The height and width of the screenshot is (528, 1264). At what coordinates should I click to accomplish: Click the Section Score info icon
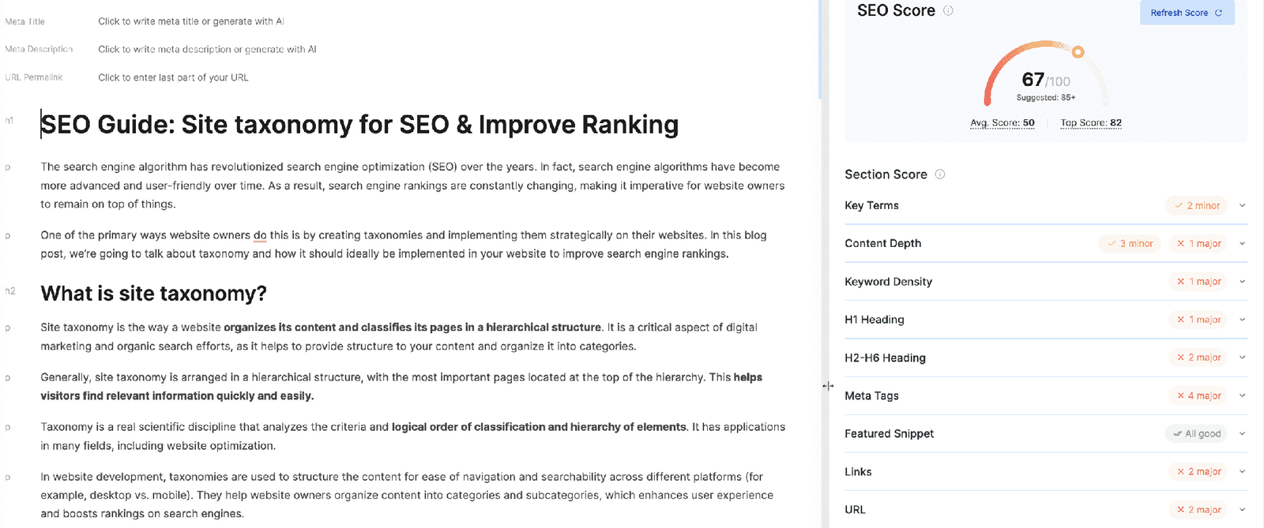[940, 174]
